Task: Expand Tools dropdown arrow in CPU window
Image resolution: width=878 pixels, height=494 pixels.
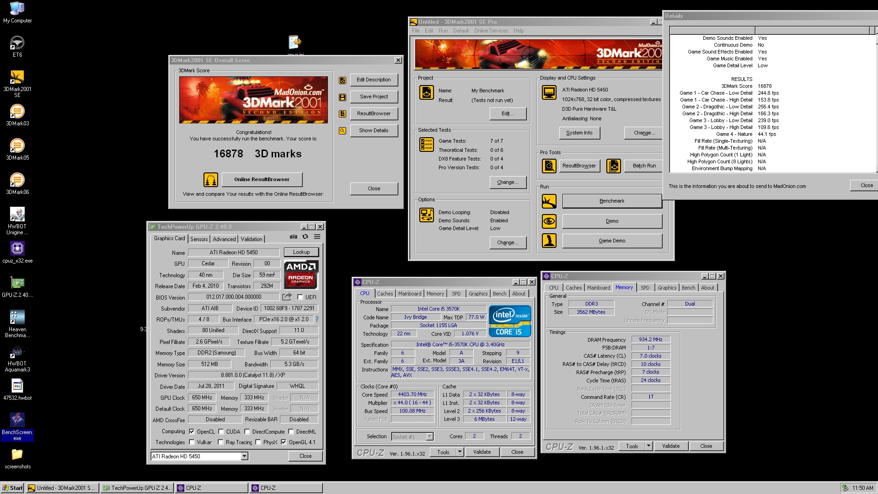Action: click(x=460, y=452)
